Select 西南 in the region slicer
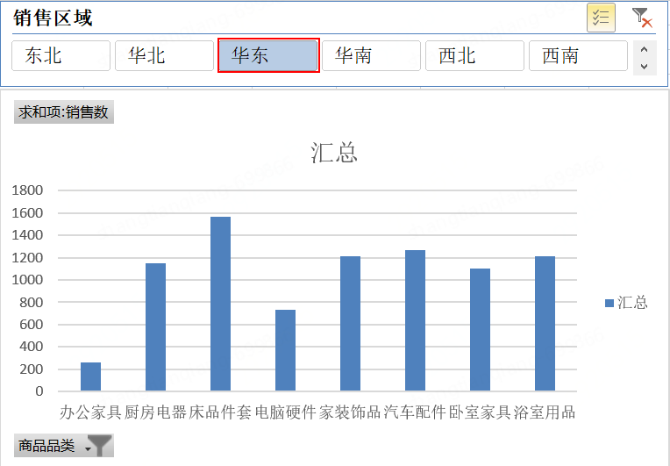This screenshot has width=670, height=466. [x=578, y=55]
